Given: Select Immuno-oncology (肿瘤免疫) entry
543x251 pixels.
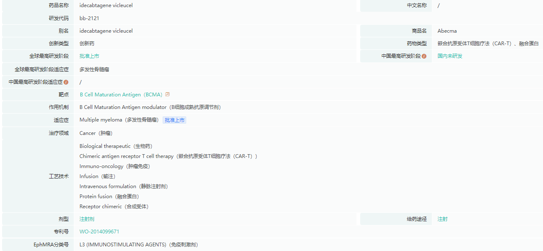Looking at the screenshot, I should tap(114, 166).
